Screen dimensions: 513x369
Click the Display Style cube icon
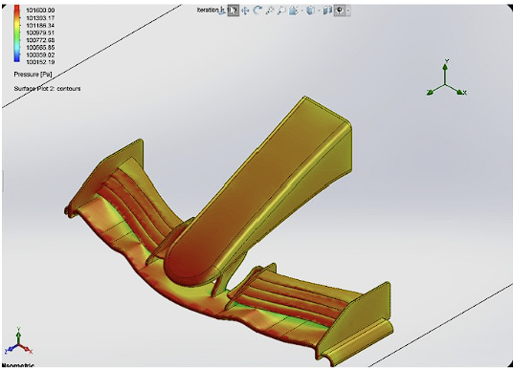point(309,11)
